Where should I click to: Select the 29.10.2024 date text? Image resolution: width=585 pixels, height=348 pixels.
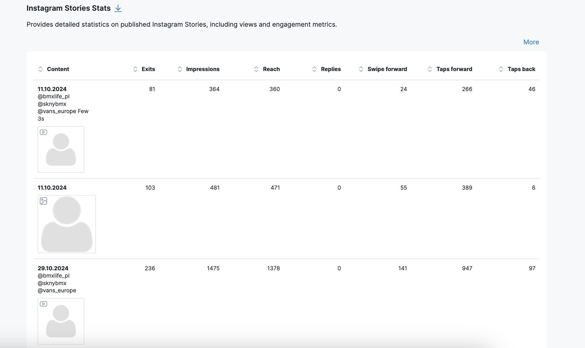point(53,268)
